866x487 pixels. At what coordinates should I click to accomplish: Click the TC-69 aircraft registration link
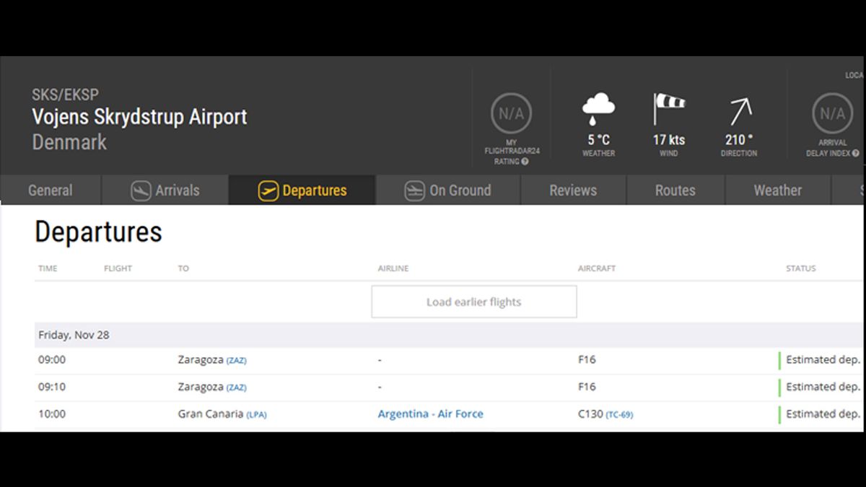click(619, 415)
